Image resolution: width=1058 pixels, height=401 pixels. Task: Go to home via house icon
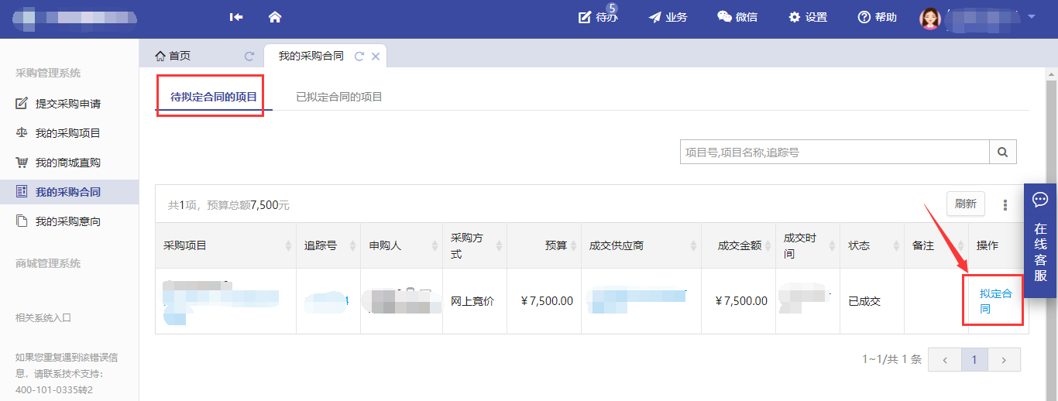(x=274, y=17)
